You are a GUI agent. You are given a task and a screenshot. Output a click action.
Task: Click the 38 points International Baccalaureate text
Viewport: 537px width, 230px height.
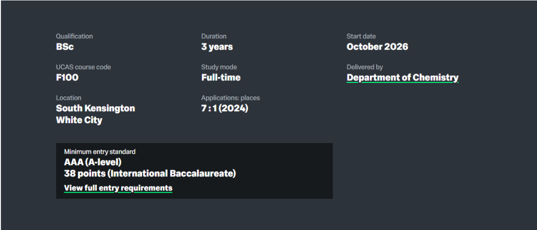click(x=150, y=174)
